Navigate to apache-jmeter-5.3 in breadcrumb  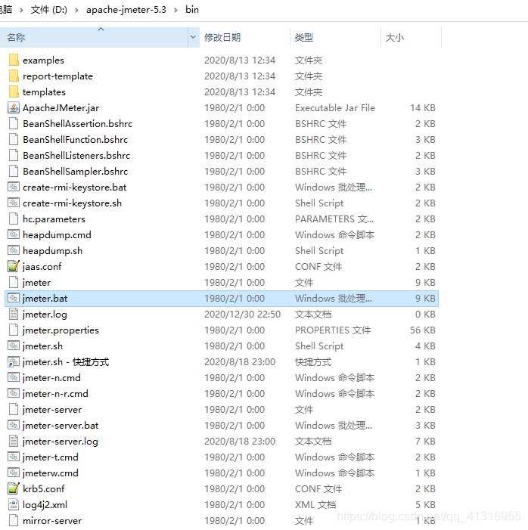pos(126,10)
